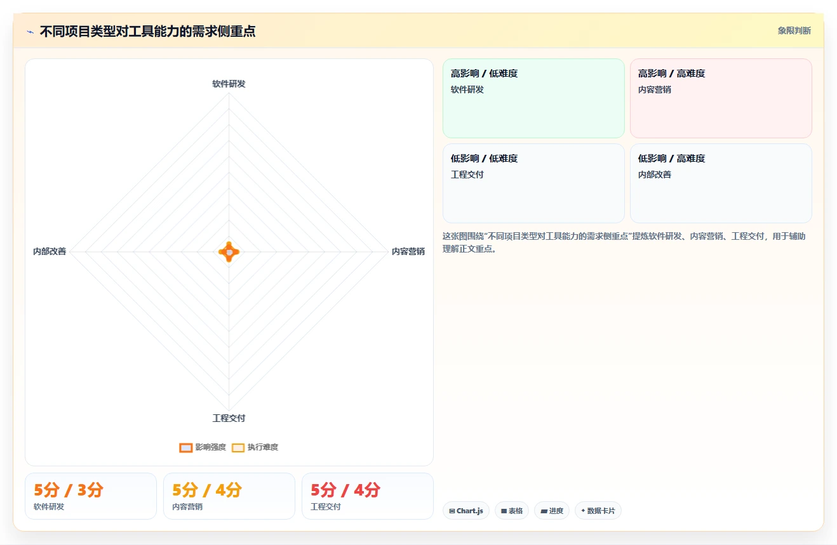Screen dimensions: 837x545
Task: Click the 数据卡片 tag chip
Action: pos(598,511)
